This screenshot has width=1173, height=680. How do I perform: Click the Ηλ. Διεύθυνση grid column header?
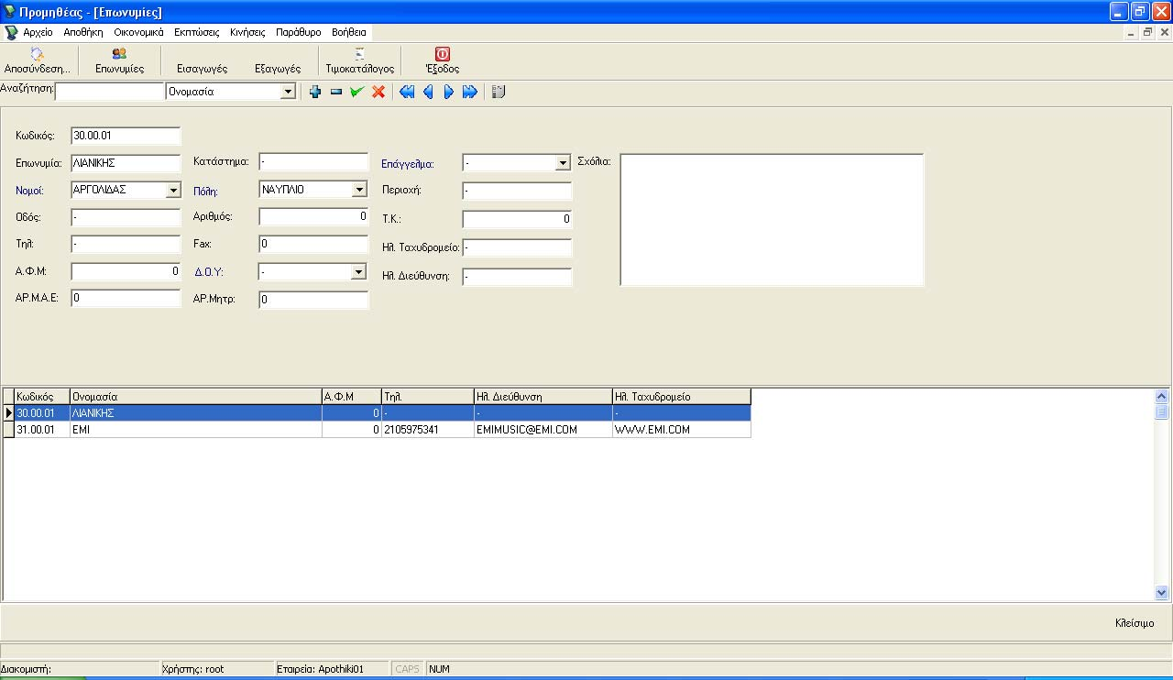point(543,397)
